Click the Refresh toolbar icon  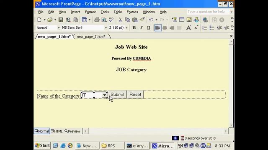pyautogui.click(x=214, y=20)
